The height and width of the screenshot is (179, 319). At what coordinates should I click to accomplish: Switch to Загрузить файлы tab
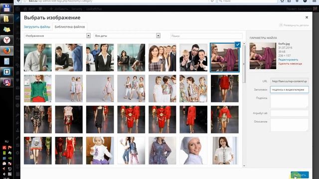37,27
